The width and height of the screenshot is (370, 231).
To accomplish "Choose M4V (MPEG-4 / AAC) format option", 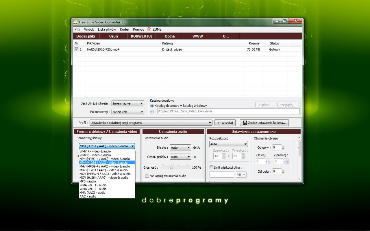I will coord(107,166).
